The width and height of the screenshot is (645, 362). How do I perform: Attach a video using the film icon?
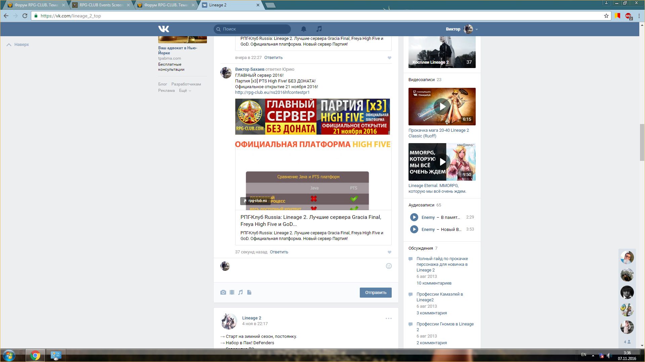pyautogui.click(x=232, y=292)
